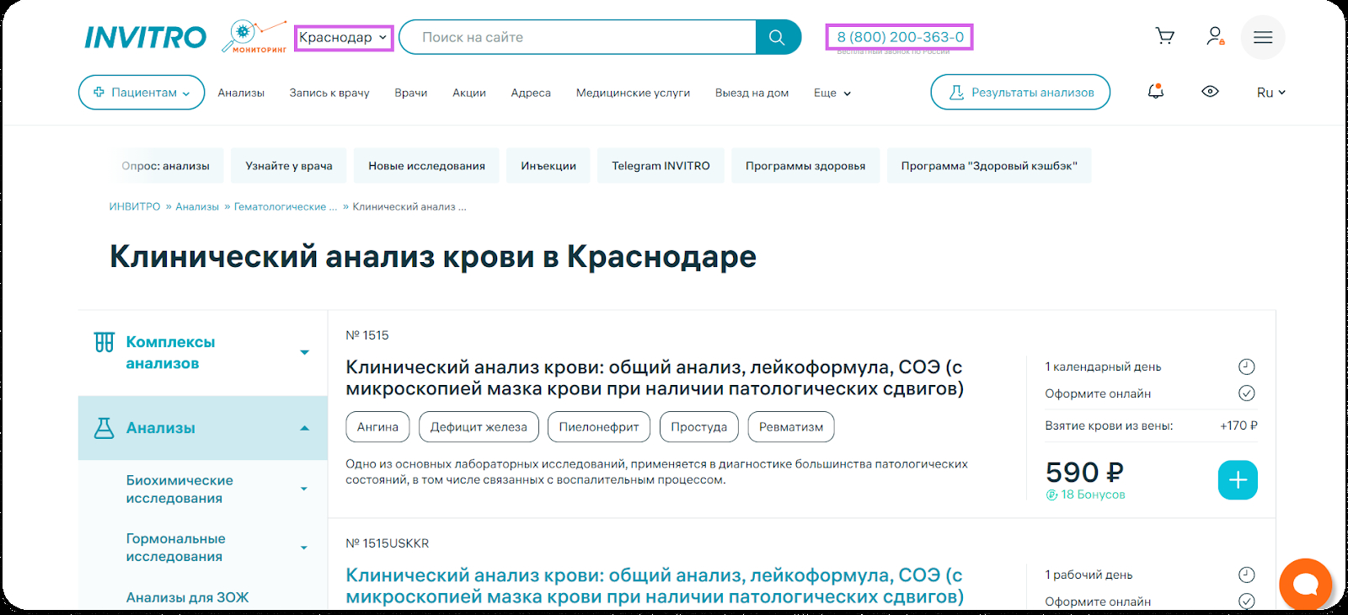Open Программа "Здоровый кэшбэк" chip
The width and height of the screenshot is (1348, 615).
(989, 166)
